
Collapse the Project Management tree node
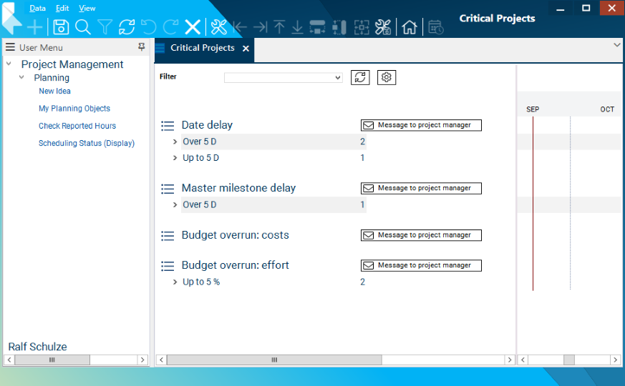[9, 64]
